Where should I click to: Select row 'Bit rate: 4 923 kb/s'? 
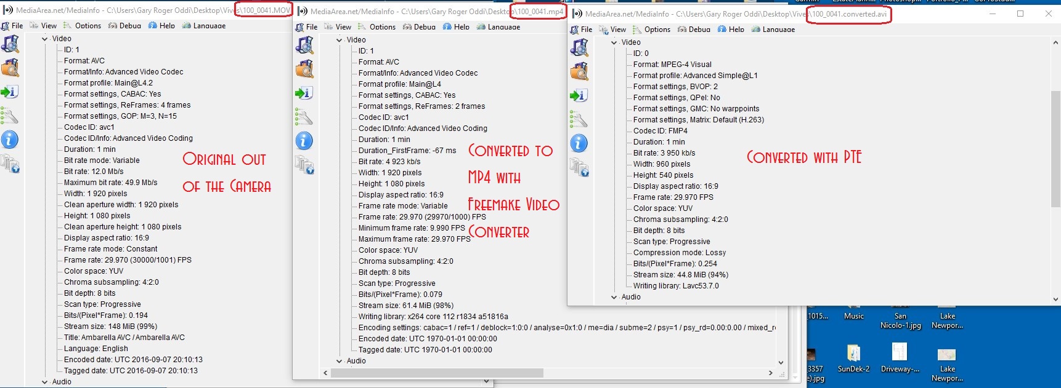point(389,162)
